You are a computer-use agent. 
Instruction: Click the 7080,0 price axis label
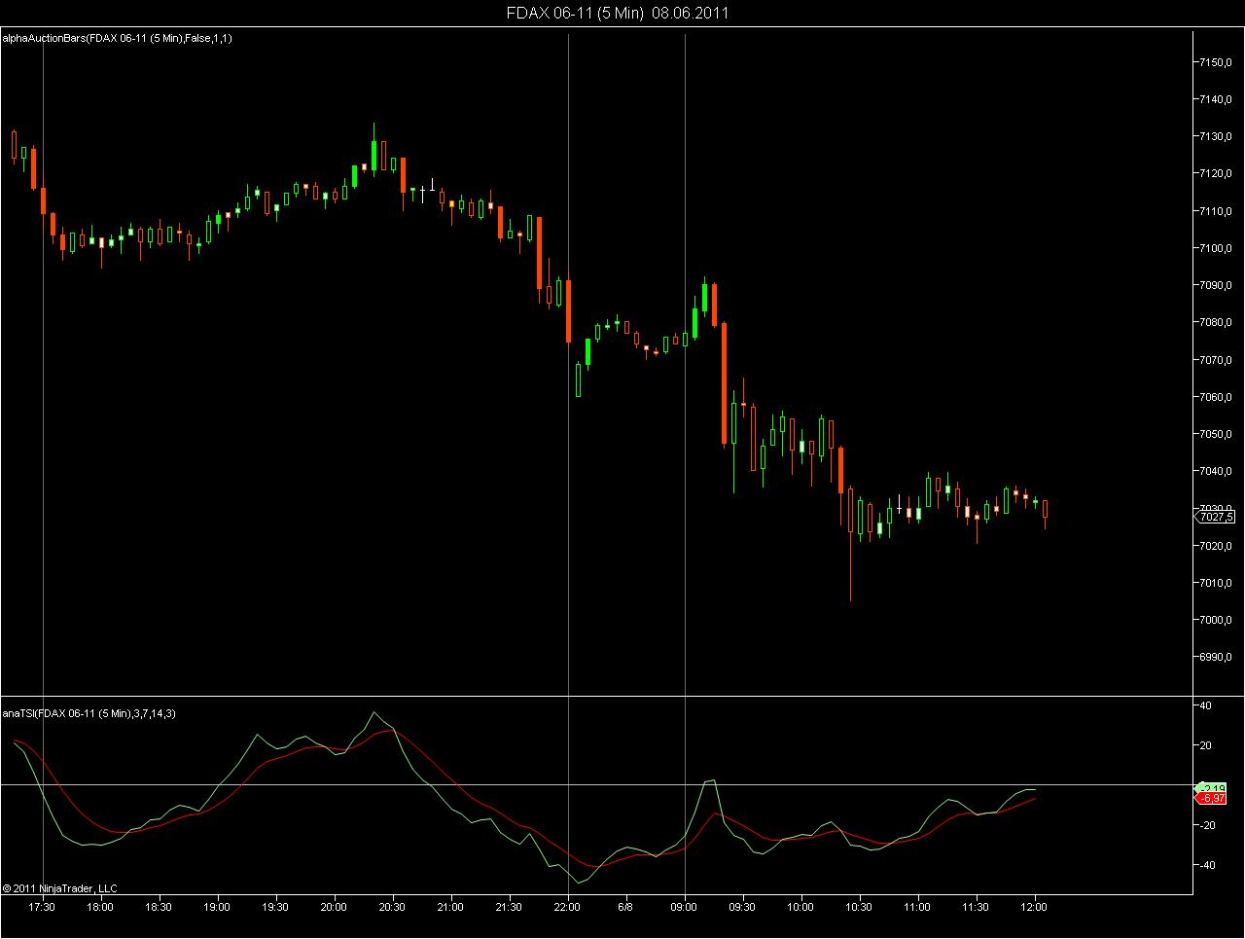[1217, 322]
